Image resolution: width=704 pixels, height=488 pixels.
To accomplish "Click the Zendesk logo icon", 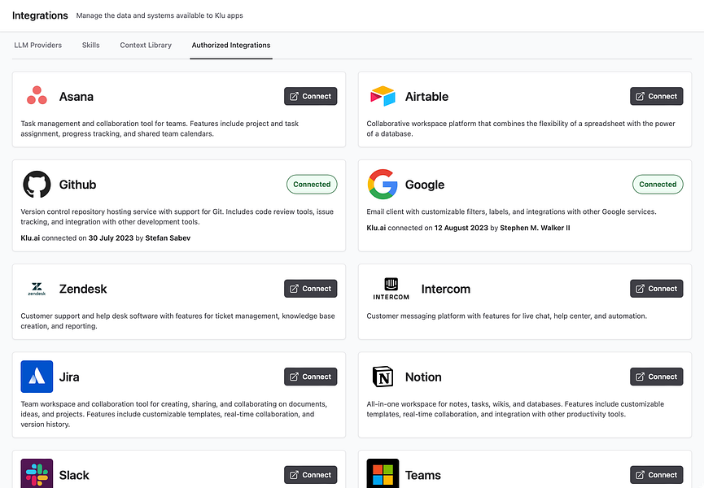I will (x=37, y=289).
